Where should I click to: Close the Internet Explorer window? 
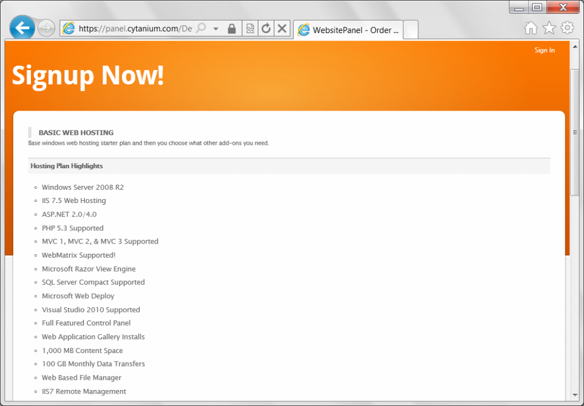[563, 7]
